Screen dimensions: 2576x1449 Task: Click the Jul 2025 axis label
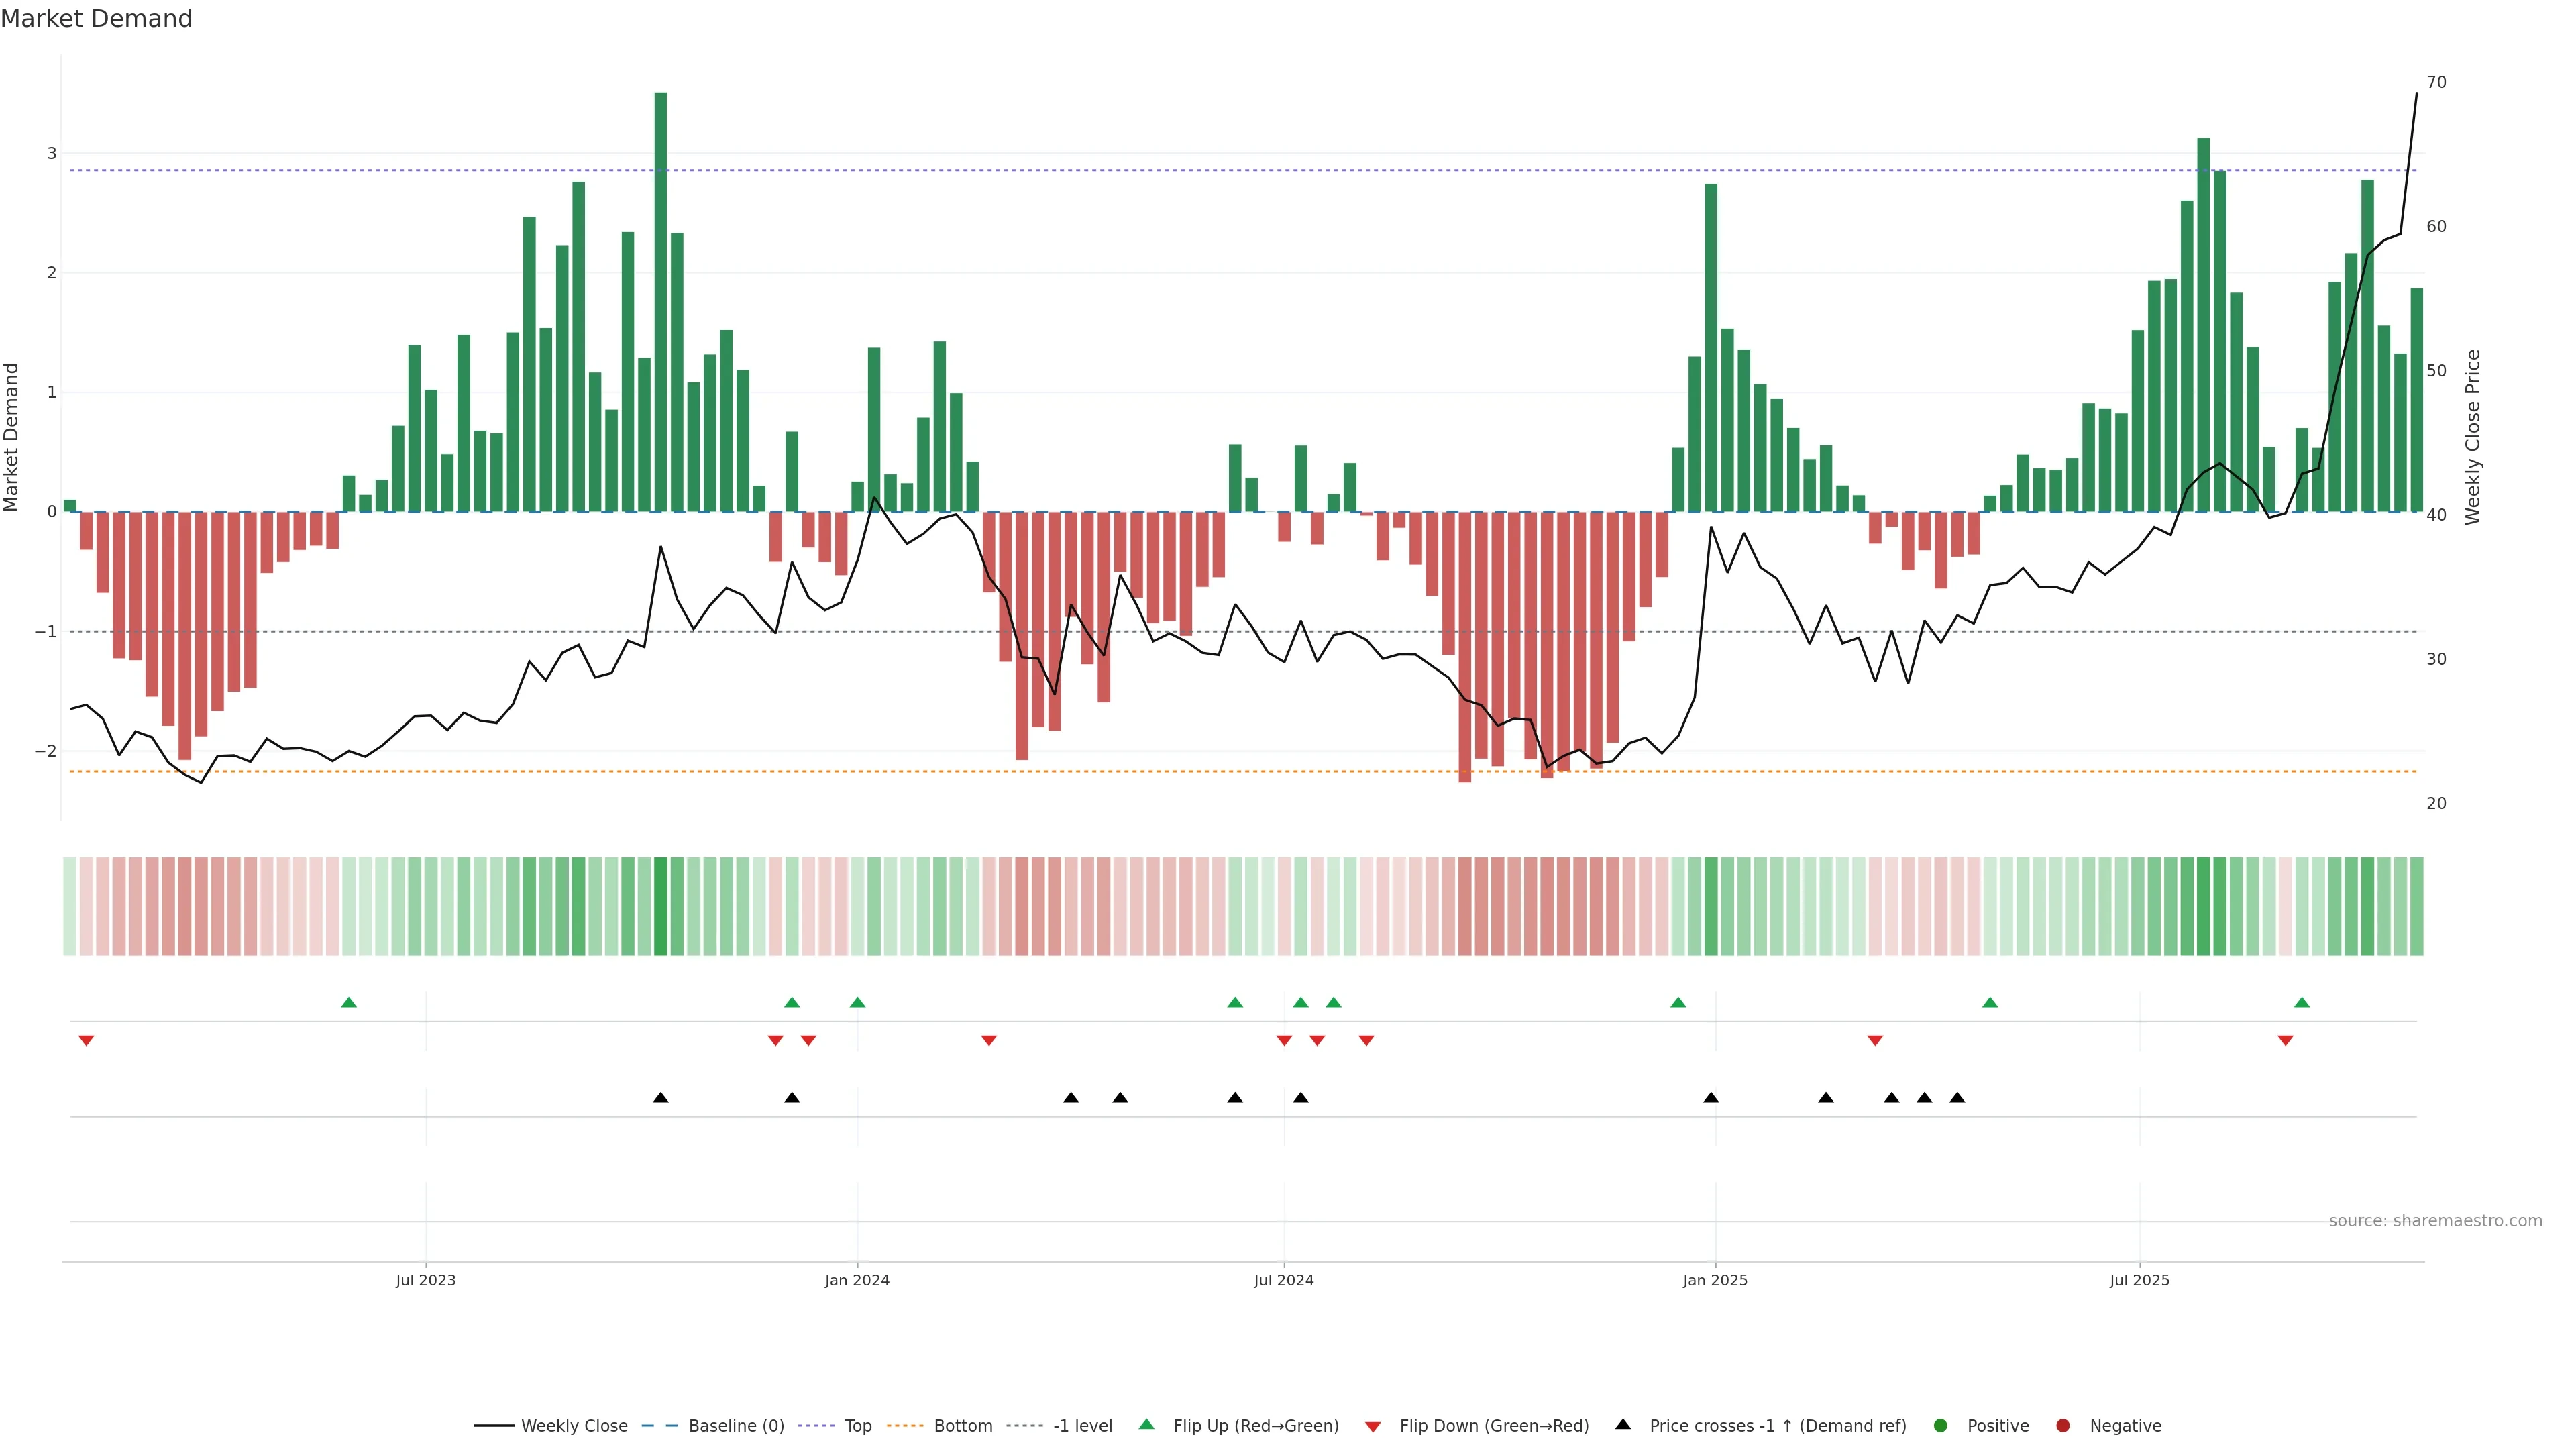coord(2140,1280)
